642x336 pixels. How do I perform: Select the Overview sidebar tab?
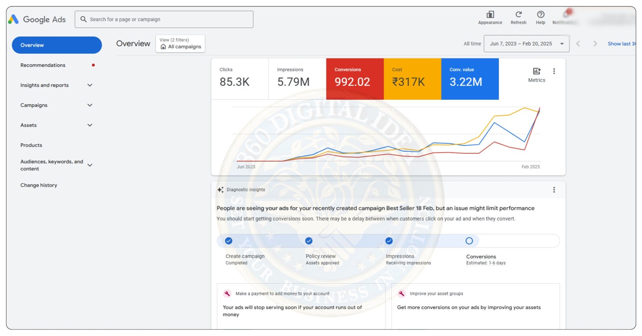(x=57, y=45)
